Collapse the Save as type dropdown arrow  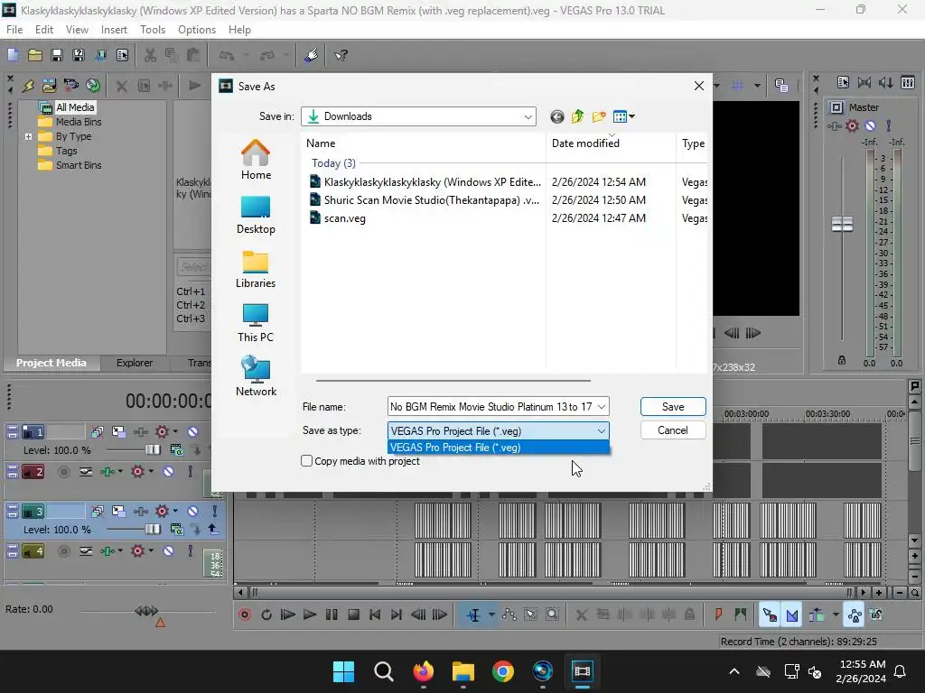click(601, 430)
